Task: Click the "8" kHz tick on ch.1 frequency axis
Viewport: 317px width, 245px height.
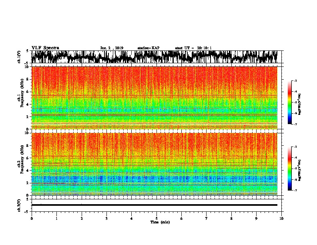Action: (27, 79)
